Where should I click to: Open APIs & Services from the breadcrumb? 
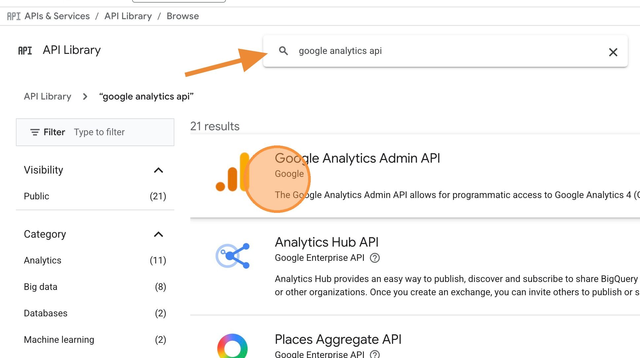coord(57,16)
